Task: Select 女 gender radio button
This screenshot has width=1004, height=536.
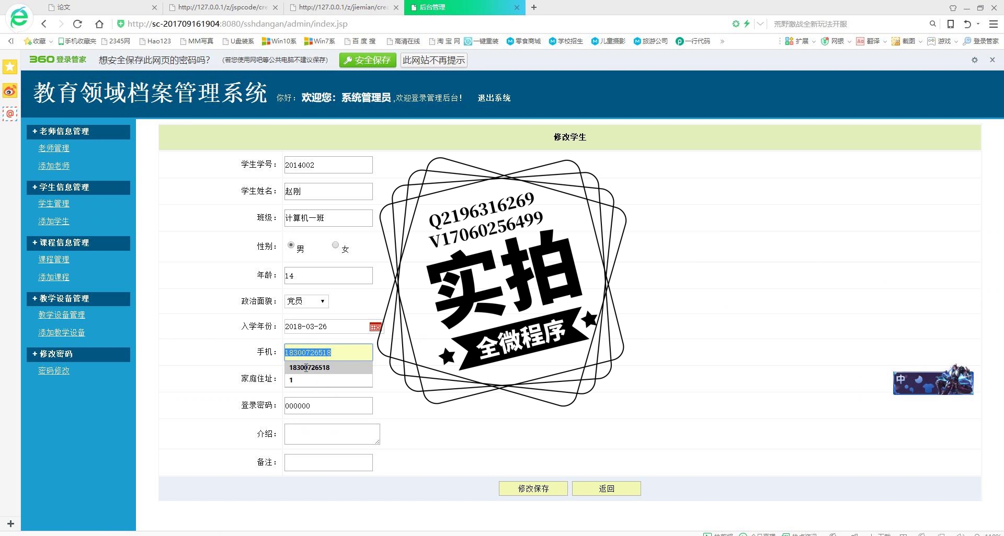Action: [x=335, y=245]
